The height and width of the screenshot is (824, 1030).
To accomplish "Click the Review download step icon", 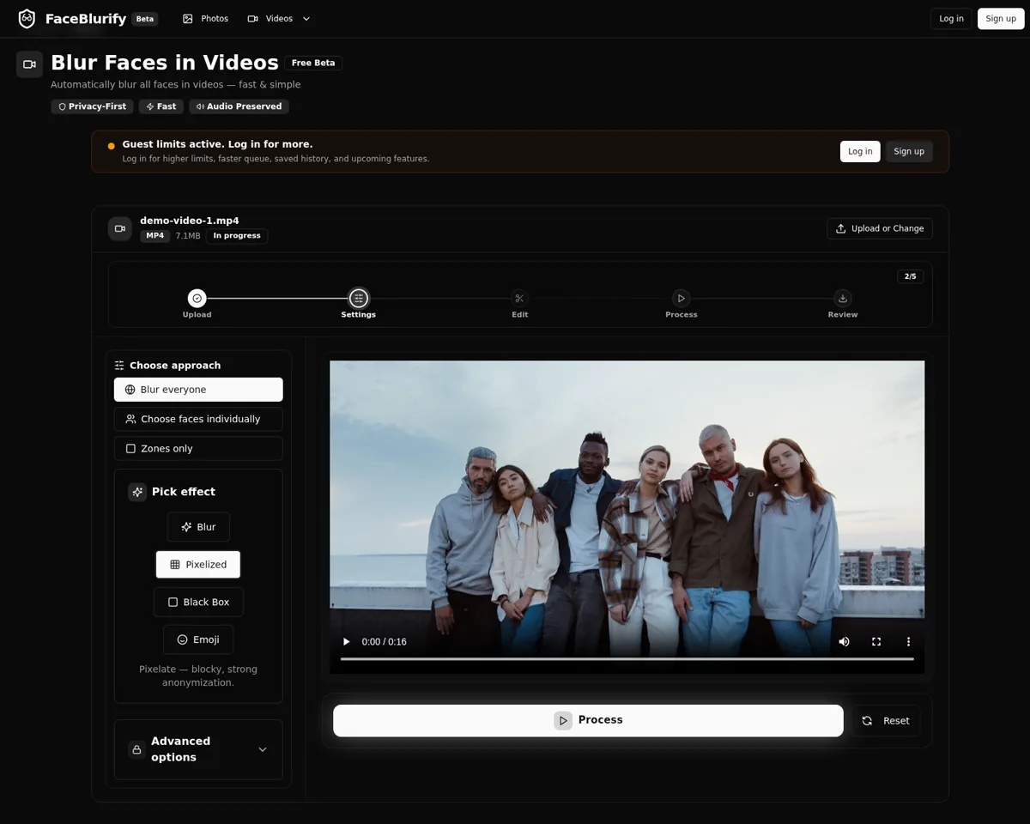I will tap(842, 298).
